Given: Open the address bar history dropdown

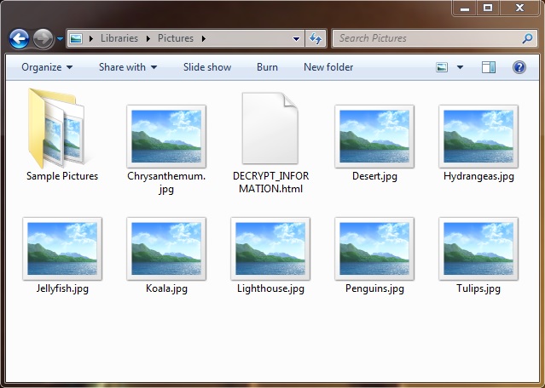Looking at the screenshot, I should [296, 39].
